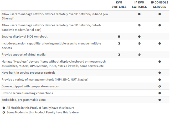Click IP Console full dot for in-band row
Viewport: 170px width, 116px height.
click(159, 14)
